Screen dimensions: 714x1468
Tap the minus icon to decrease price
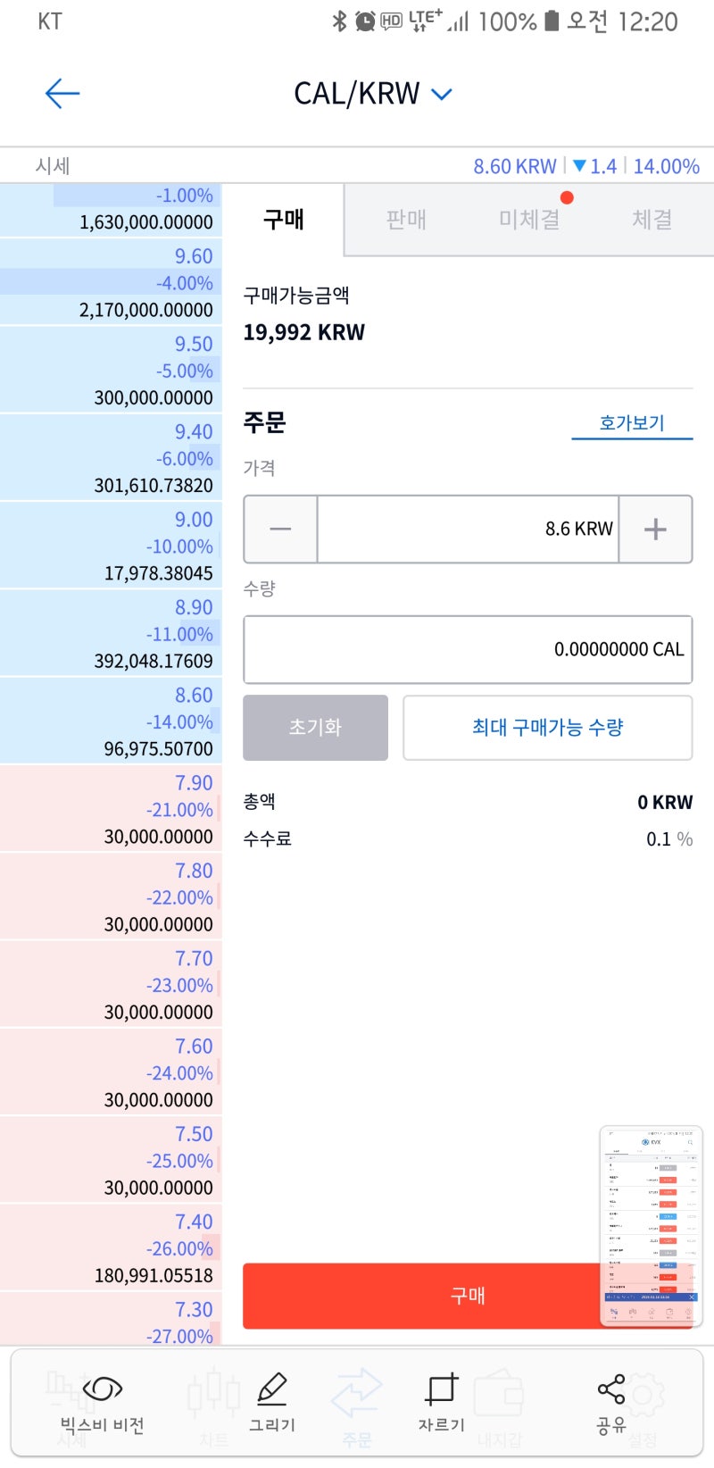pyautogui.click(x=279, y=529)
